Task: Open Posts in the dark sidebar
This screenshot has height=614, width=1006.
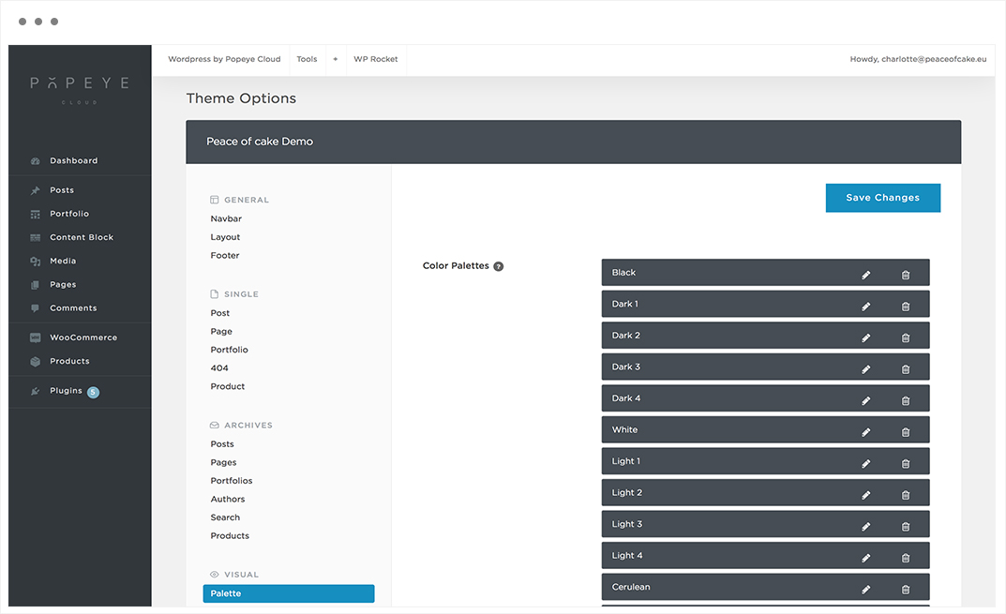Action: pyautogui.click(x=62, y=190)
